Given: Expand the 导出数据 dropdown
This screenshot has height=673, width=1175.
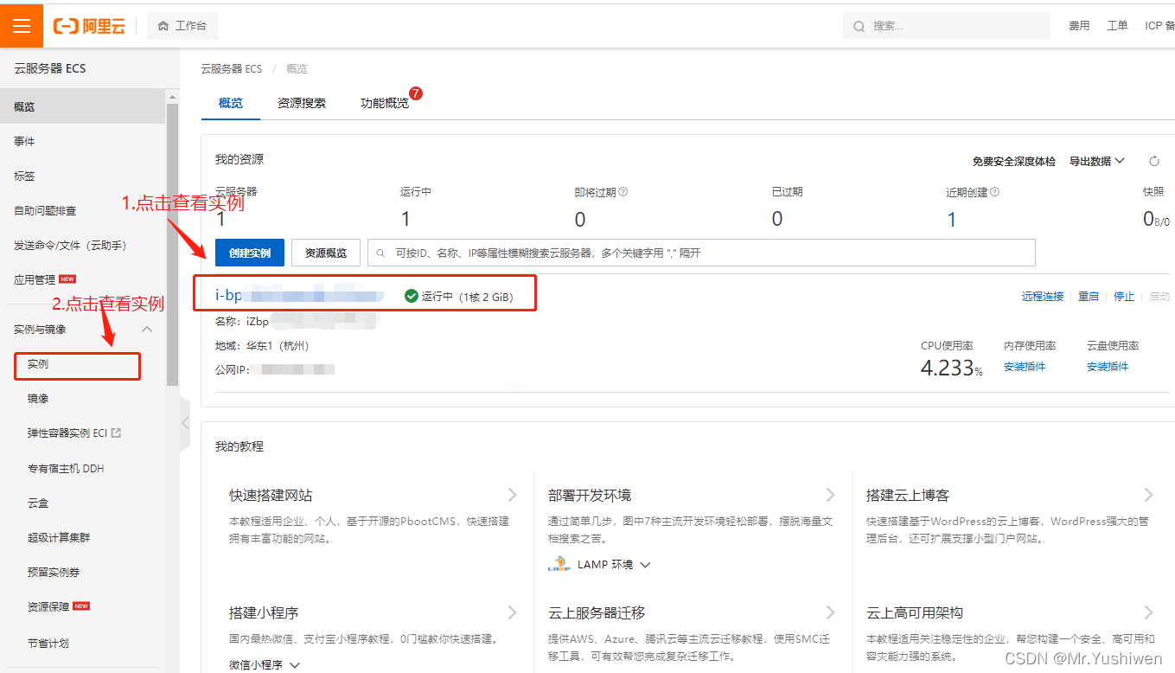Looking at the screenshot, I should [x=1096, y=161].
